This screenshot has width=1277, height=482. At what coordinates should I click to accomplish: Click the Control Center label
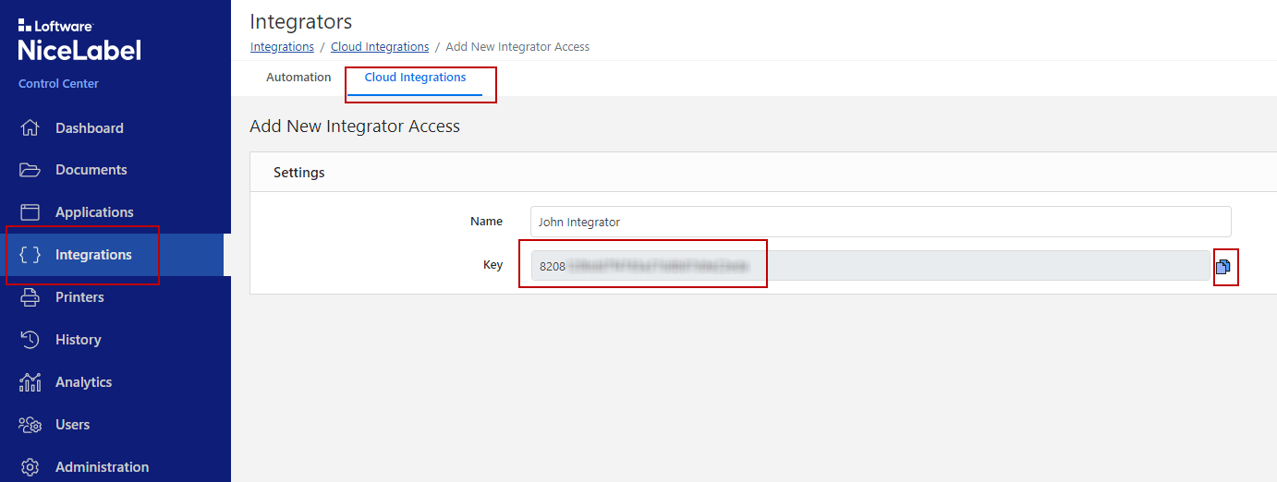[58, 84]
